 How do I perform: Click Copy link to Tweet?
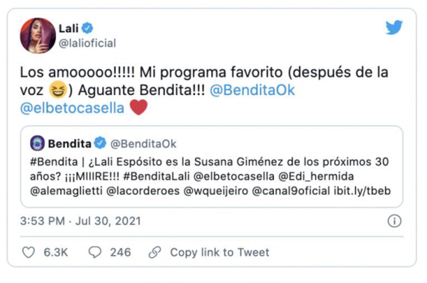pyautogui.click(x=219, y=252)
